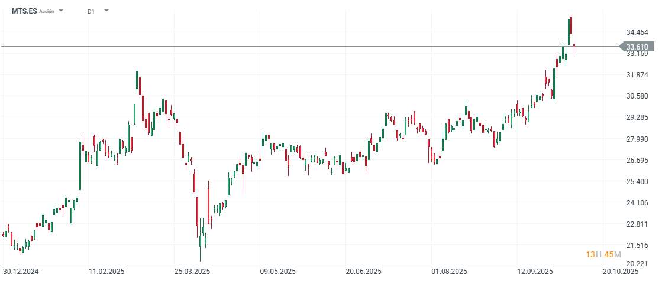Screen dimensions: 662x281
Task: Click the 20.06.2025 date label
Action: click(364, 272)
